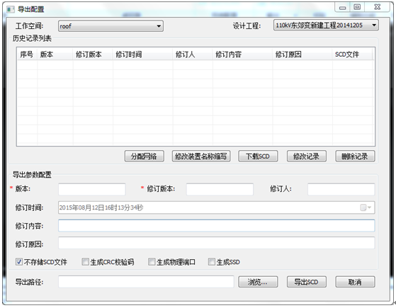Click 浏览... to choose export path
Image resolution: width=396 pixels, height=308 pixels.
click(258, 282)
